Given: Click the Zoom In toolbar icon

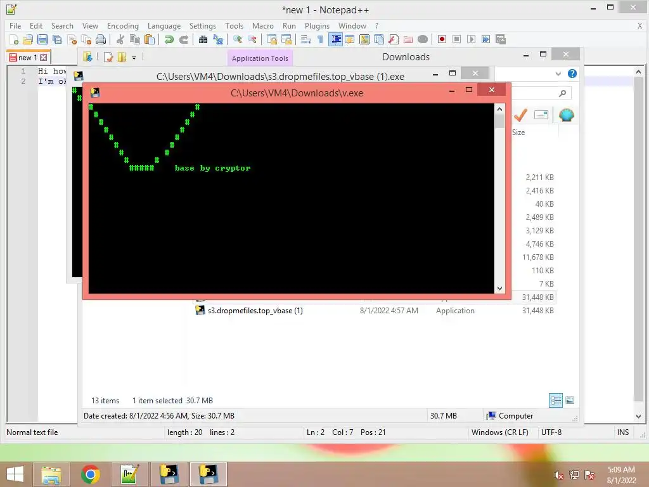Looking at the screenshot, I should [237, 39].
